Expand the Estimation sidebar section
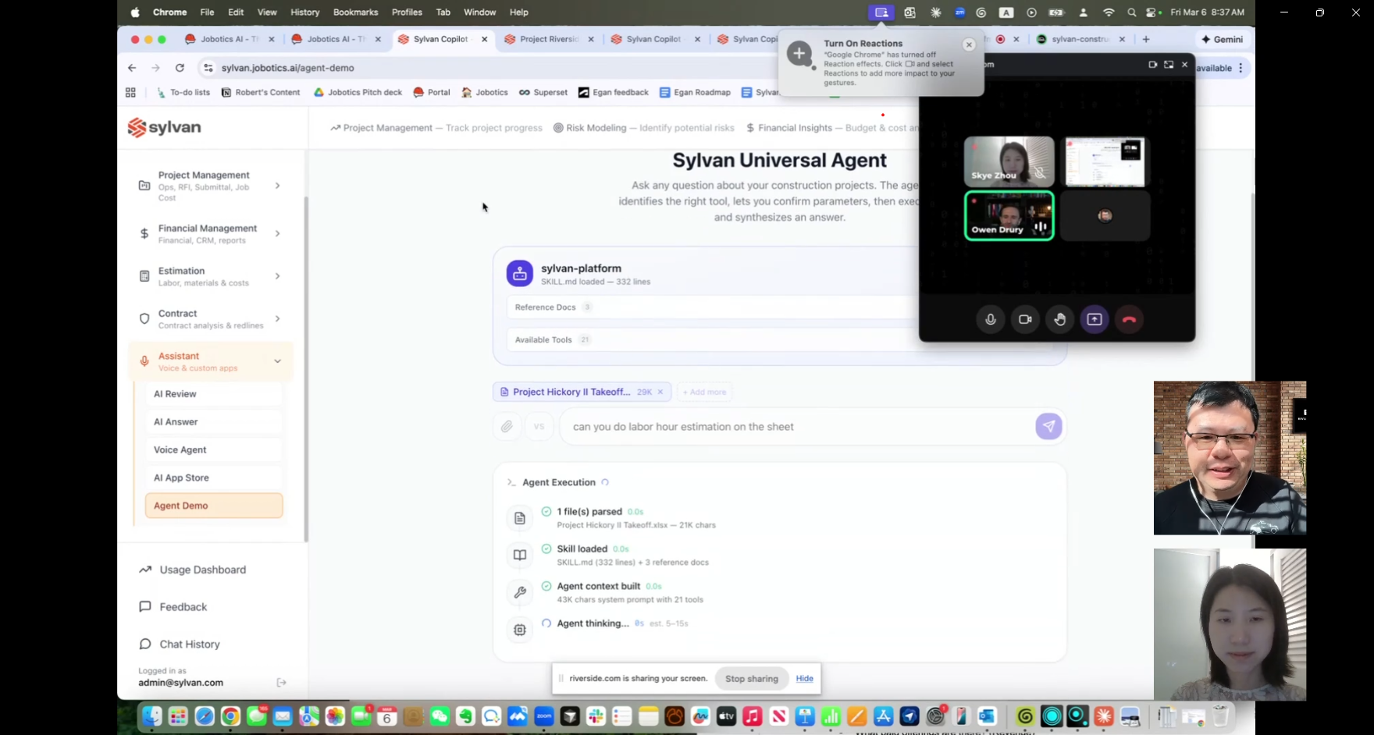Viewport: 1374px width, 735px height. click(211, 276)
